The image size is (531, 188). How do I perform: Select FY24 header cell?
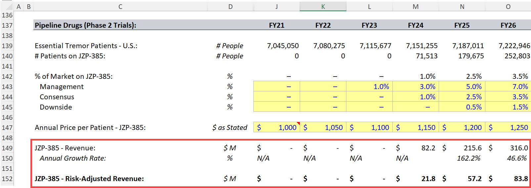click(x=416, y=25)
